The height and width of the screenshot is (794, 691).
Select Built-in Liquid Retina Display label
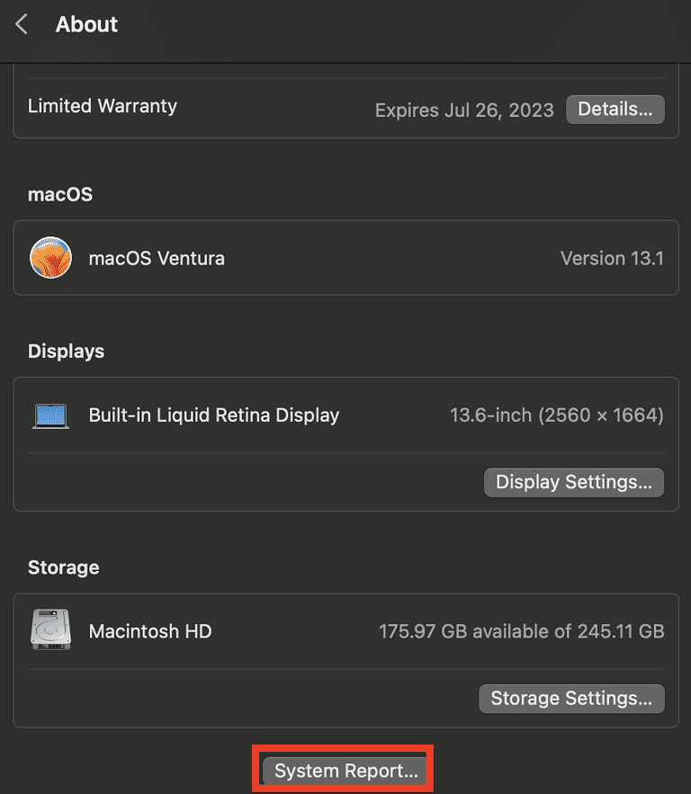pos(214,415)
